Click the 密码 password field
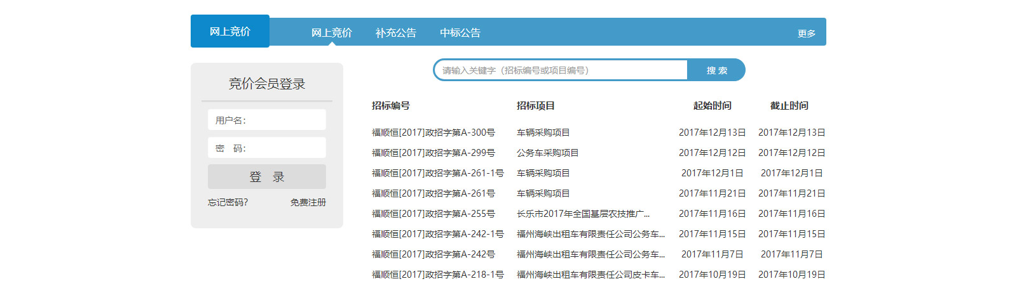The width and height of the screenshot is (1017, 286). pyautogui.click(x=267, y=148)
